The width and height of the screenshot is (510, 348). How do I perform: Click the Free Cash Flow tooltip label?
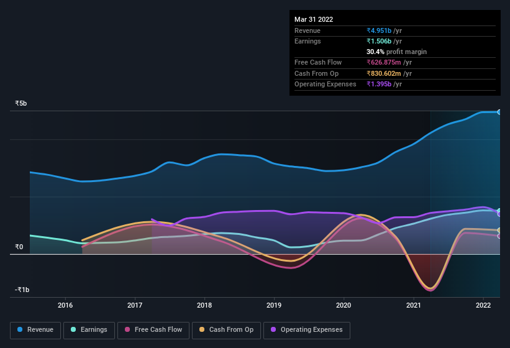click(x=318, y=62)
